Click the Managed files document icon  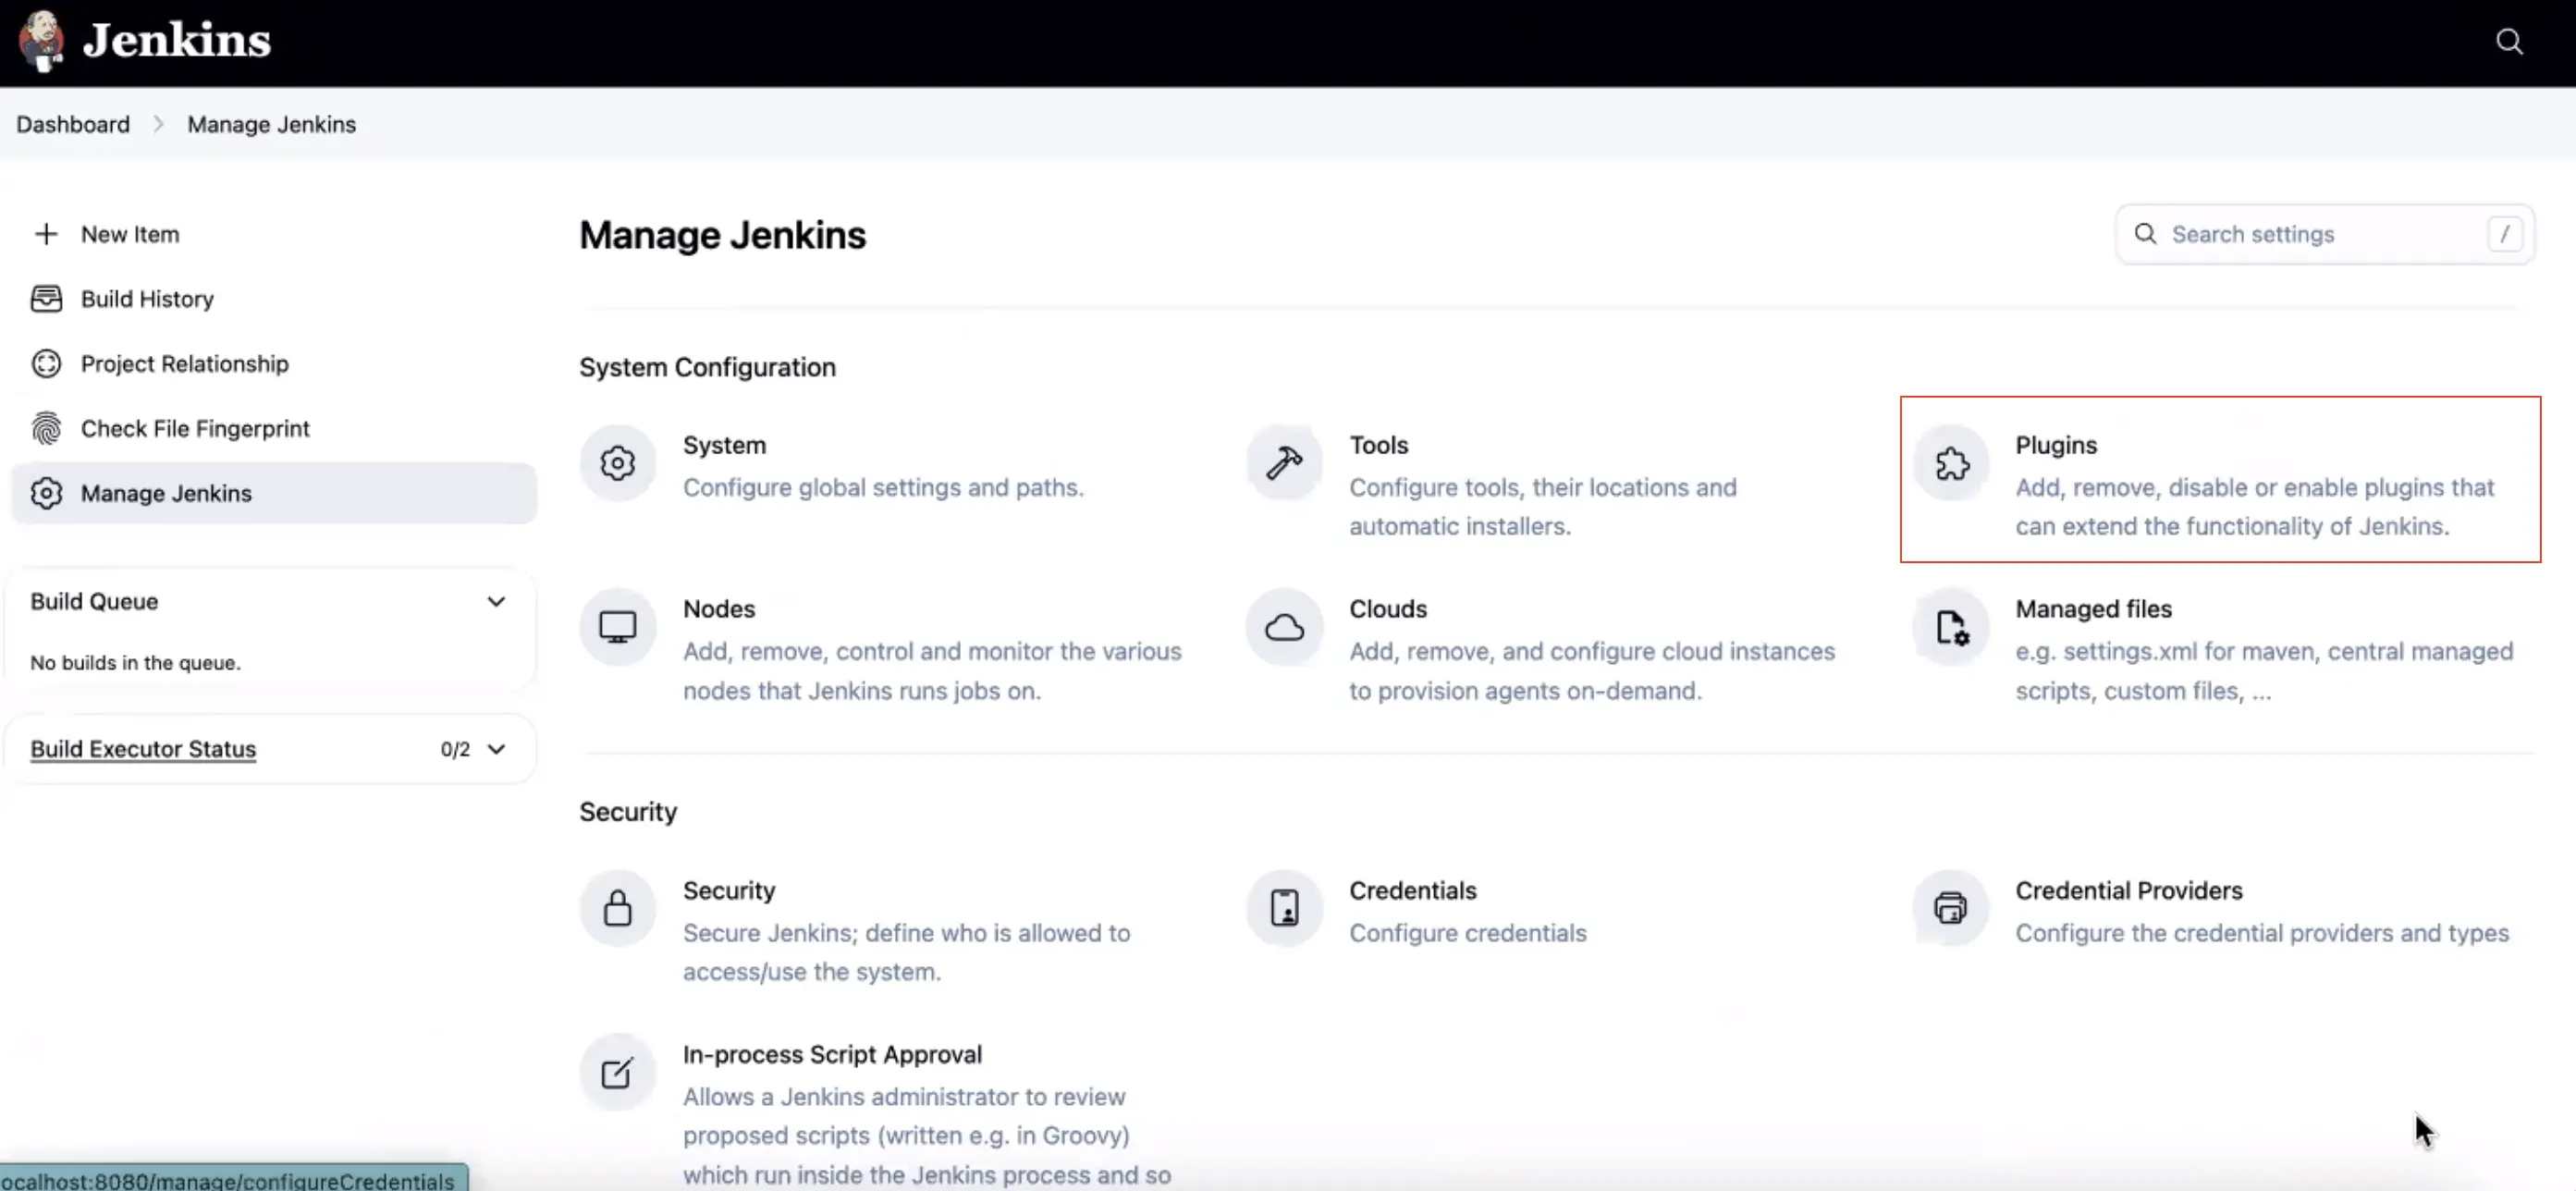coord(1951,627)
